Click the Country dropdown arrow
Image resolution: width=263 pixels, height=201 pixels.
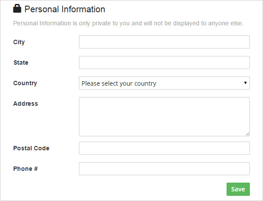pyautogui.click(x=245, y=83)
